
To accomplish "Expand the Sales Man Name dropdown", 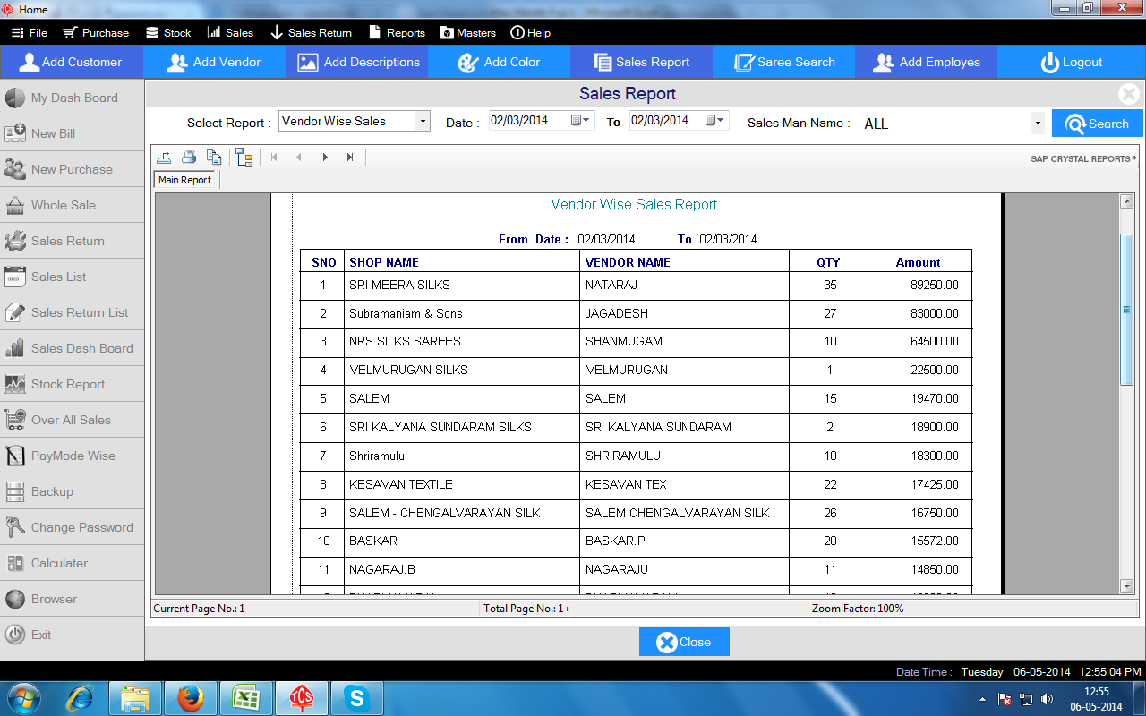I will [x=1037, y=124].
